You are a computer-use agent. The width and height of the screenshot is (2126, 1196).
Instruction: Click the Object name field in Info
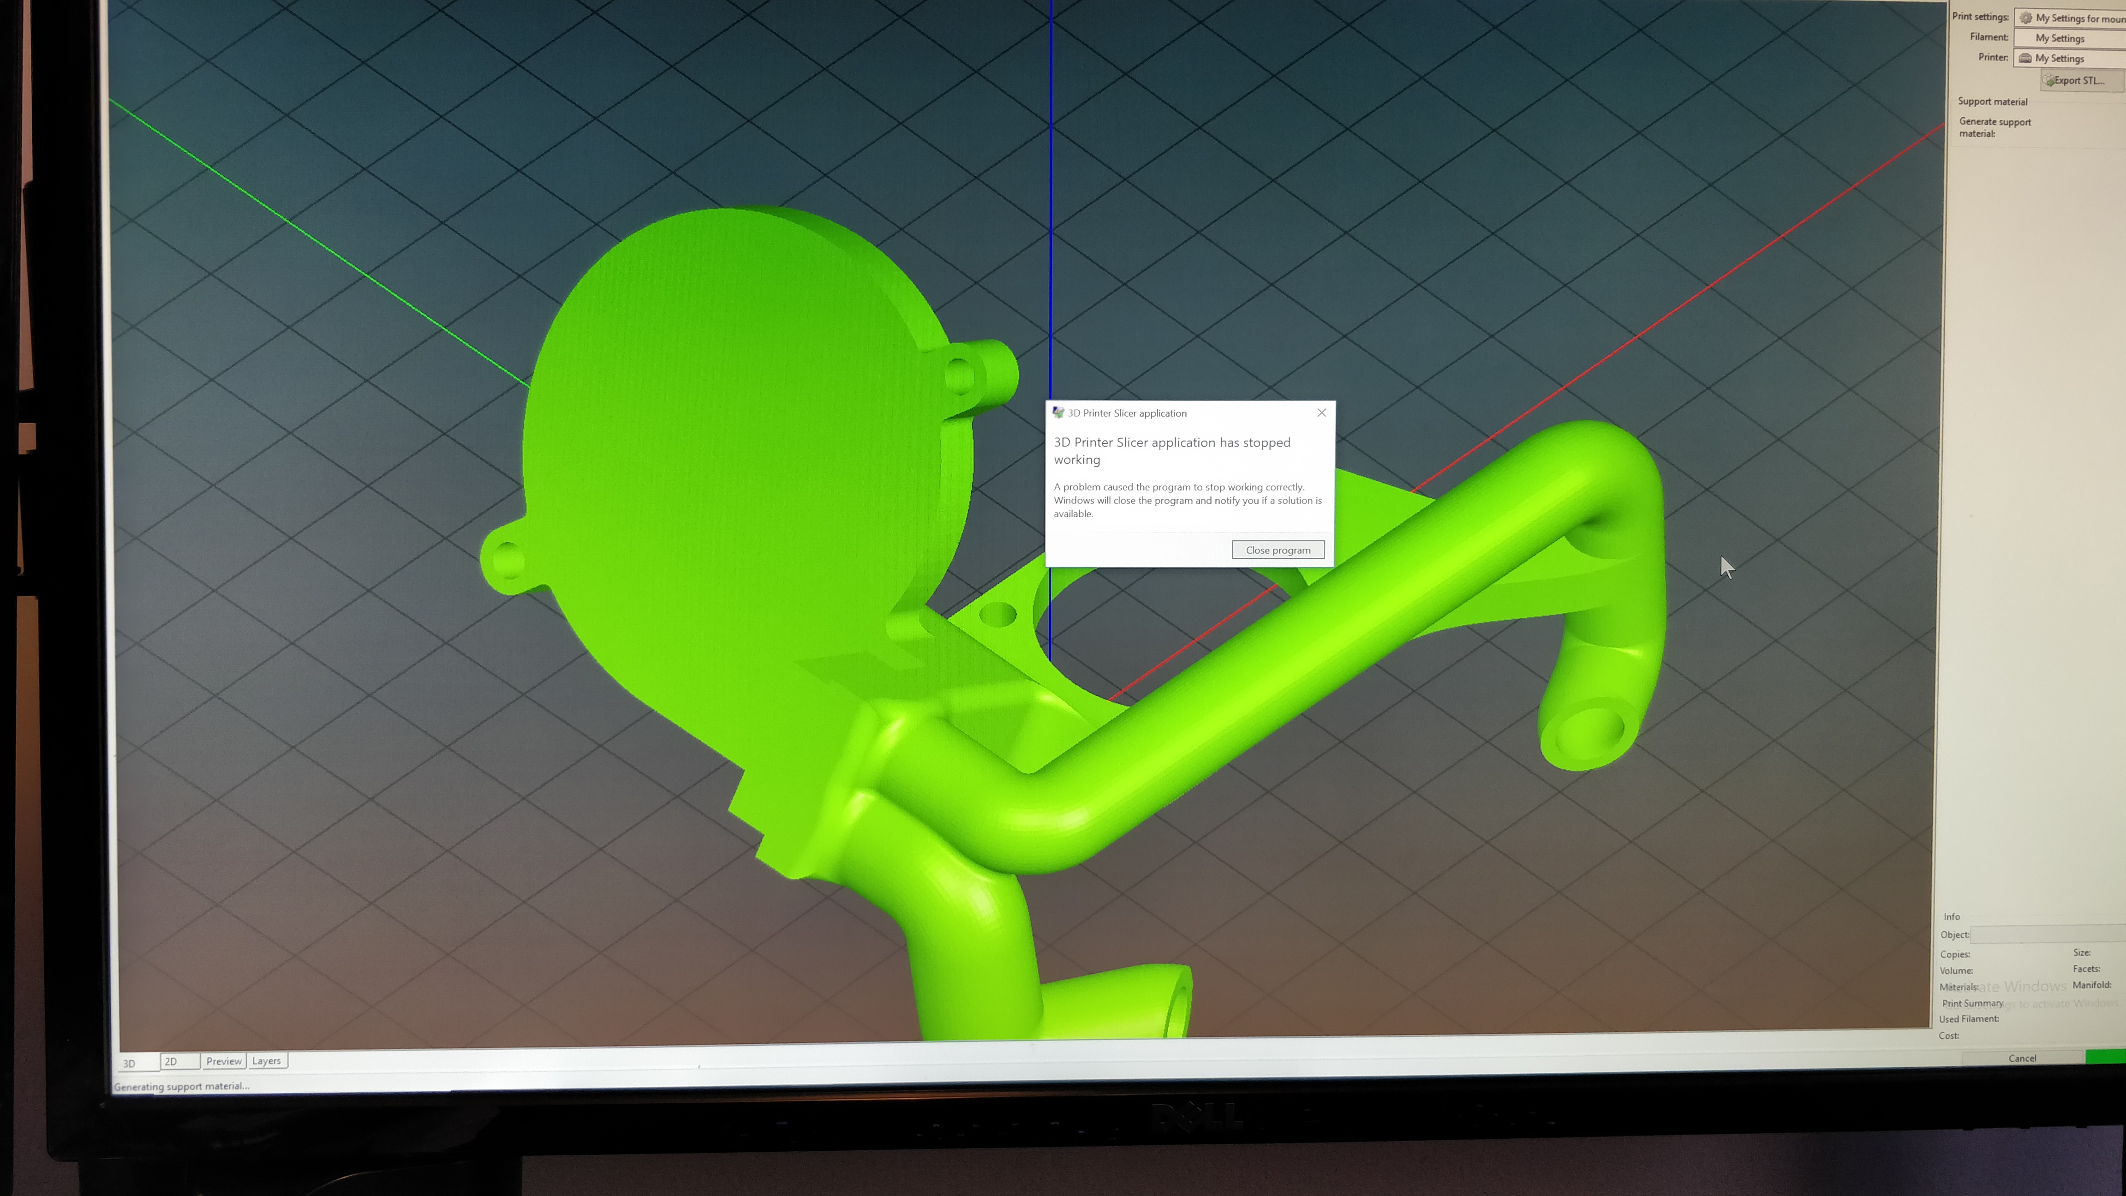(2047, 934)
